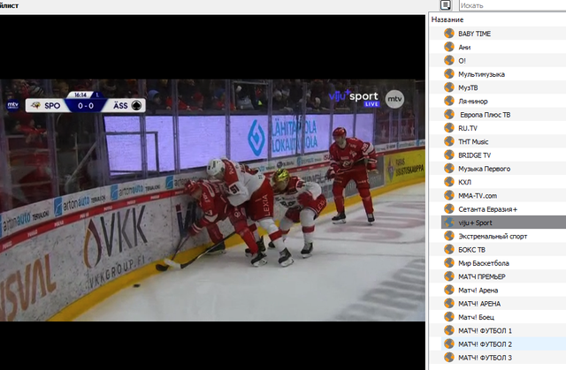Click the globe icon next to БОКС ТВ
Viewport: 566px width, 370px height.
[449, 249]
